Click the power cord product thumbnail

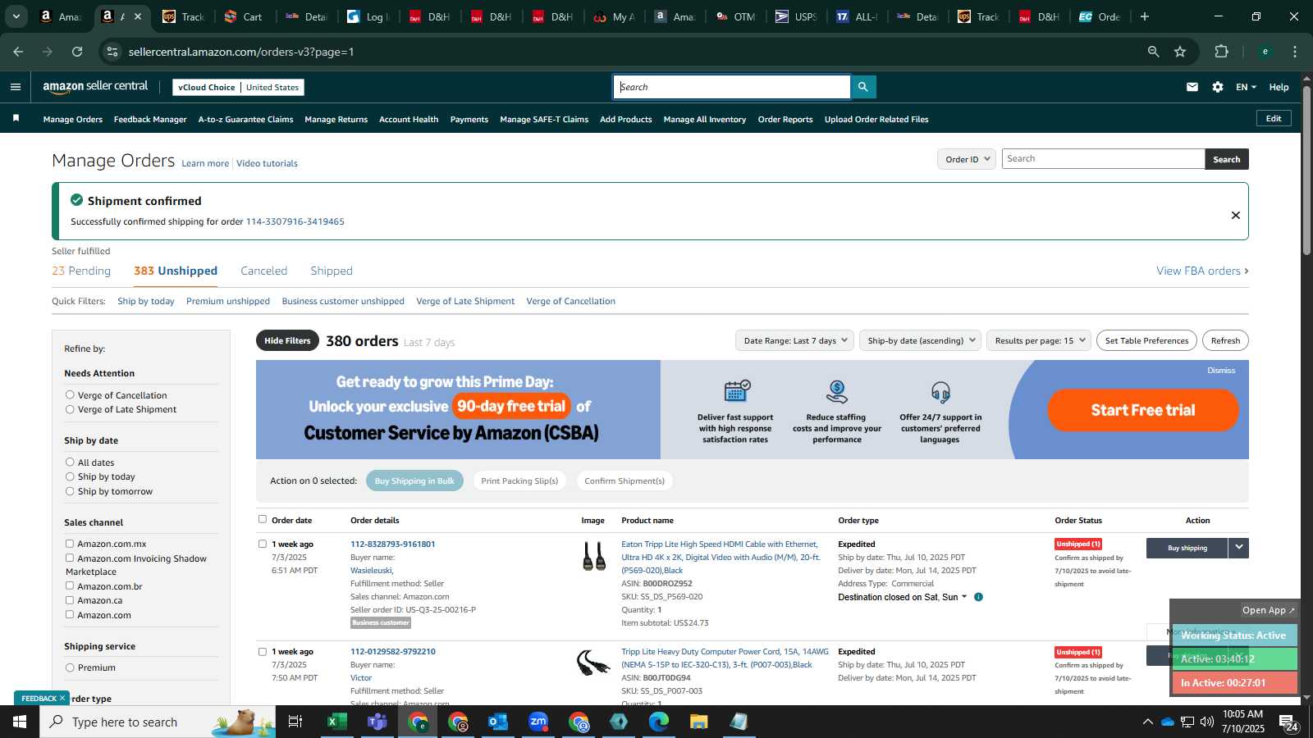(593, 663)
